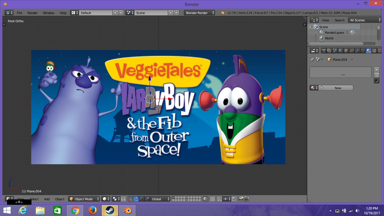384x216 pixels.
Task: Toggle snap magnet icon
Action: 220,199
